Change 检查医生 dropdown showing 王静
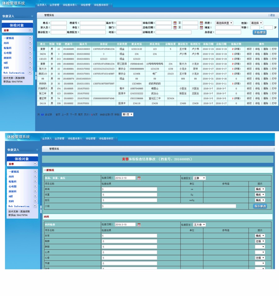 click(199, 178)
